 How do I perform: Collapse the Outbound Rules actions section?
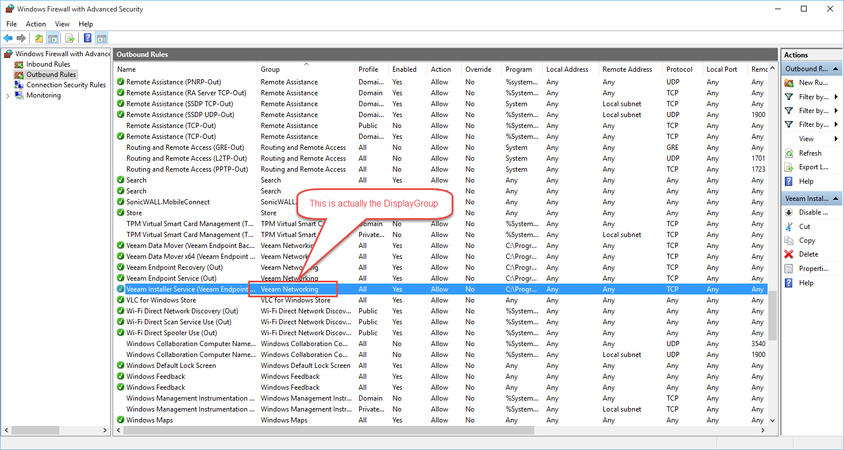pyautogui.click(x=835, y=69)
